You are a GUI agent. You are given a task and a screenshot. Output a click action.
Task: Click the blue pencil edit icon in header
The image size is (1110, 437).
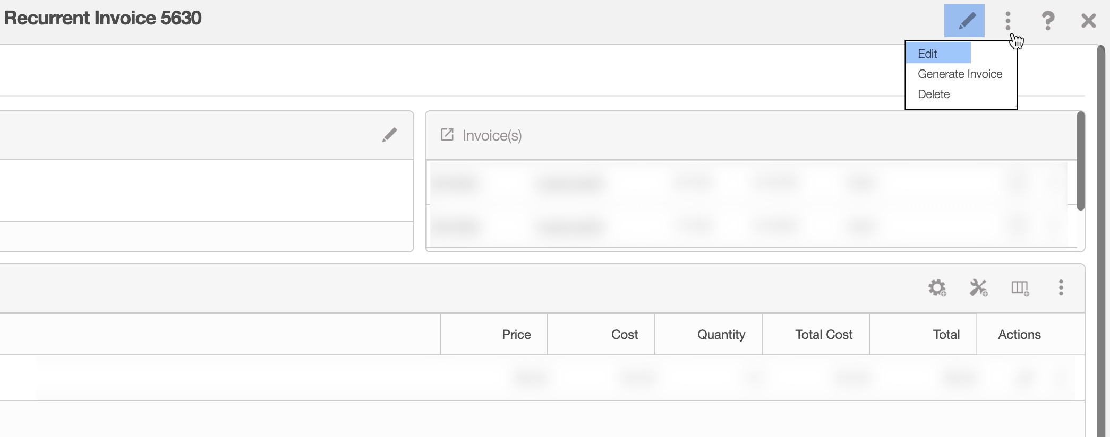964,21
